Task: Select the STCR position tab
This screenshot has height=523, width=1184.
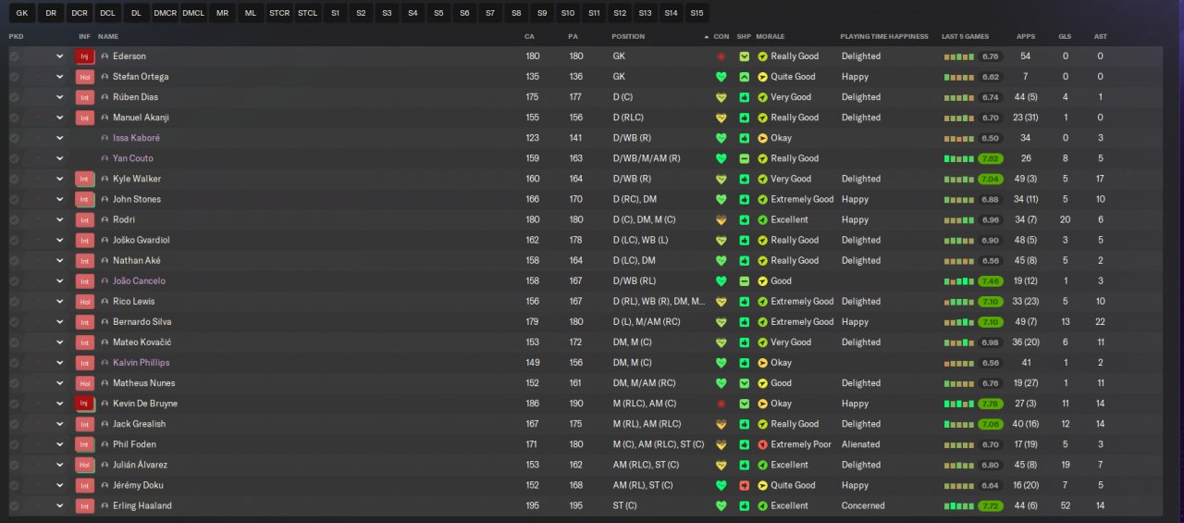Action: [x=279, y=13]
